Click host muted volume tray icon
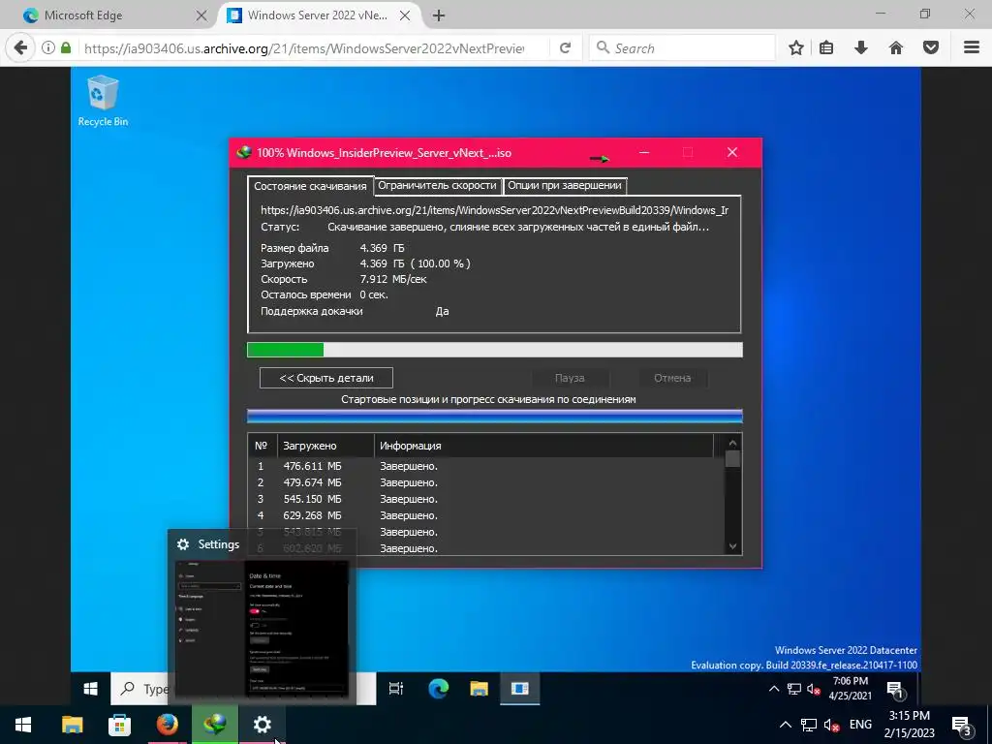Screen dimensions: 992x744 [x=831, y=725]
